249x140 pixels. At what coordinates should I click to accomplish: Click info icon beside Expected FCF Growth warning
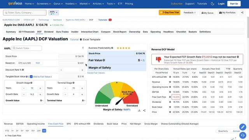(x=238, y=57)
